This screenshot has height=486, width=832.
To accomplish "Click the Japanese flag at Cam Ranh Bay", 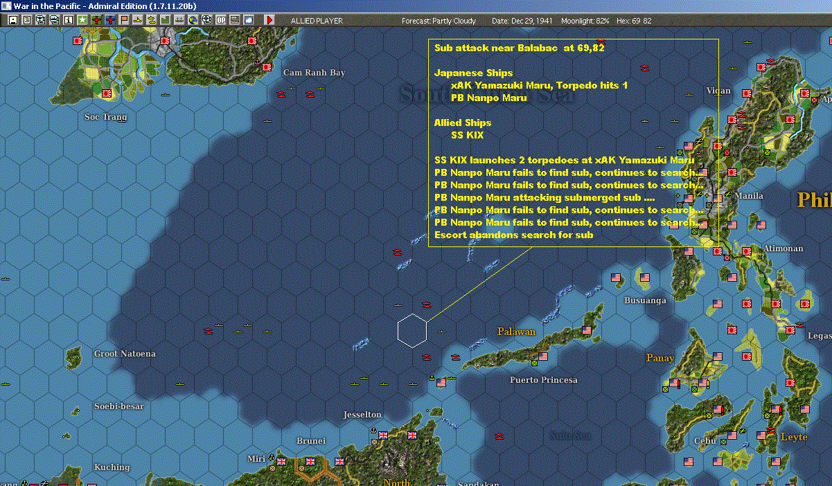I will (x=267, y=67).
